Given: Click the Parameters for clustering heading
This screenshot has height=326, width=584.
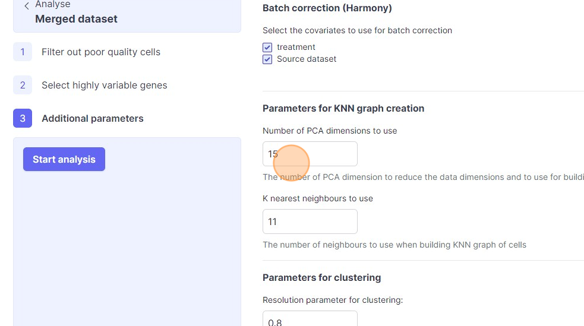Looking at the screenshot, I should (321, 277).
